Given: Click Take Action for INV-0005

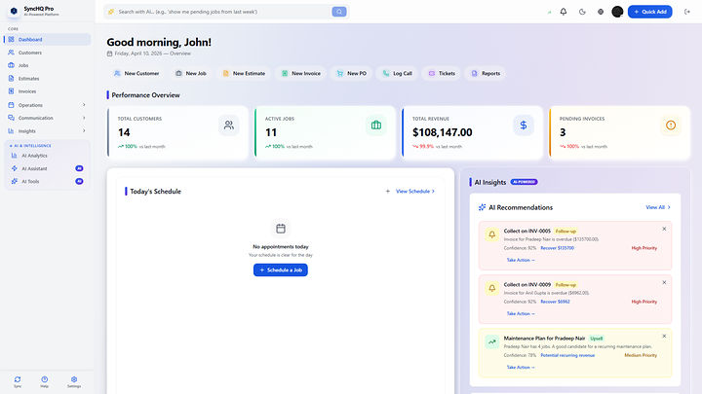Looking at the screenshot, I should pyautogui.click(x=521, y=260).
